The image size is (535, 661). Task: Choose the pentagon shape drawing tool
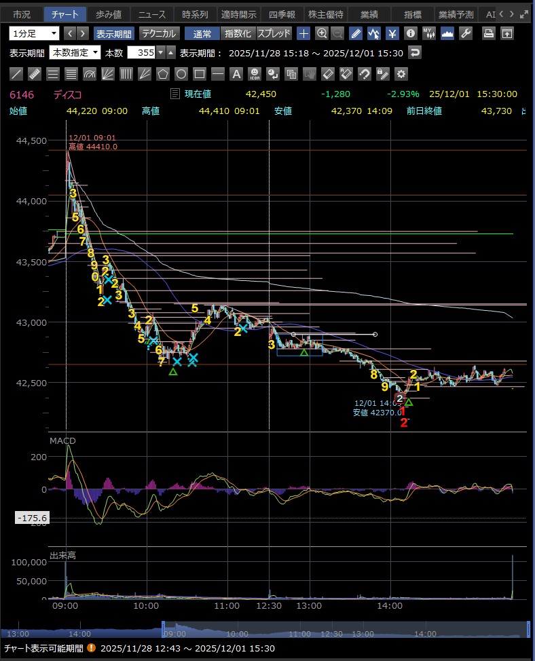tap(163, 74)
